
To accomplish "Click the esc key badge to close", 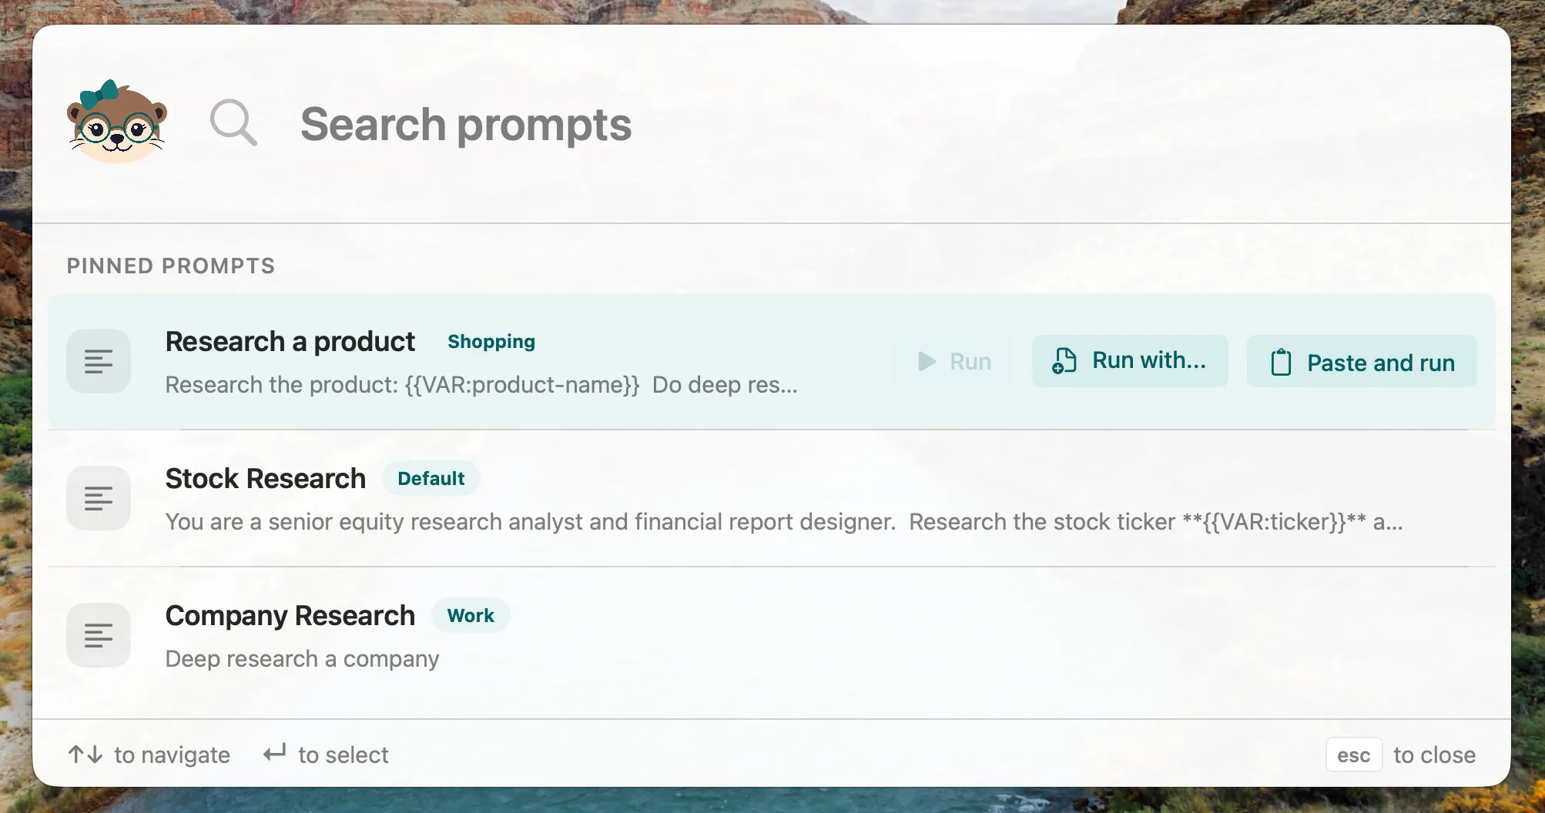I will (x=1354, y=754).
